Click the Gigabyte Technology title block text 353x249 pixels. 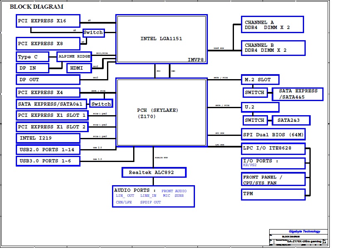click(304, 232)
